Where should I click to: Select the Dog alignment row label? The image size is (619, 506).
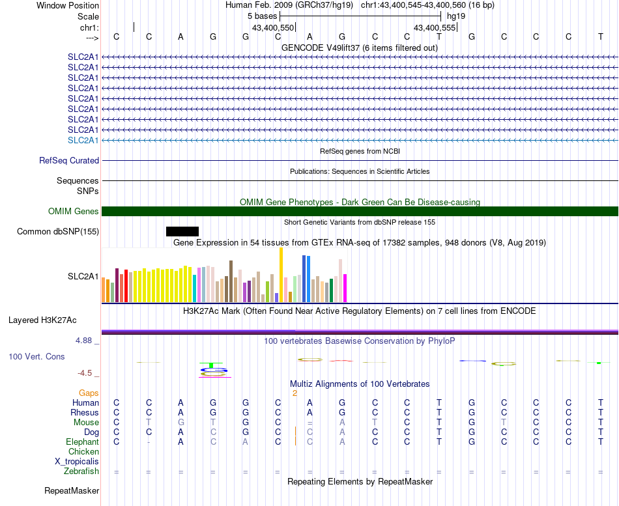92,432
